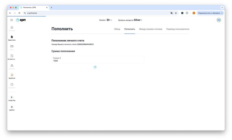Click account number 0200220869934872

click(x=85, y=44)
